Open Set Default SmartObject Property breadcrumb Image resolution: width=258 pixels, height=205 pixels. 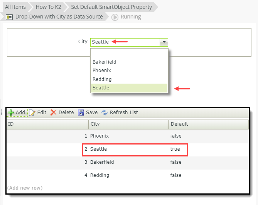click(x=111, y=7)
